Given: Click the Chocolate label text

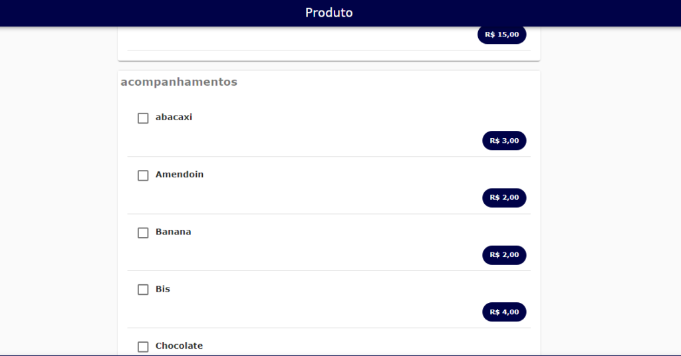Looking at the screenshot, I should click(x=179, y=345).
